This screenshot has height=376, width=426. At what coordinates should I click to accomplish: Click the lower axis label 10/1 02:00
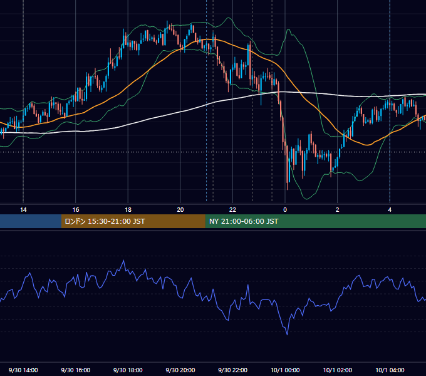tap(338, 370)
